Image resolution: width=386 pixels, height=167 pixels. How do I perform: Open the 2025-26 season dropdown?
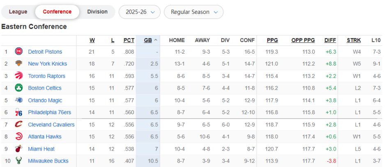(140, 12)
